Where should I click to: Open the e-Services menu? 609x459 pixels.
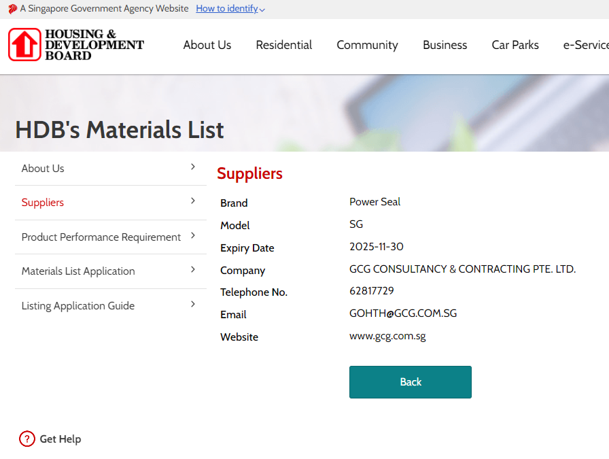click(586, 45)
